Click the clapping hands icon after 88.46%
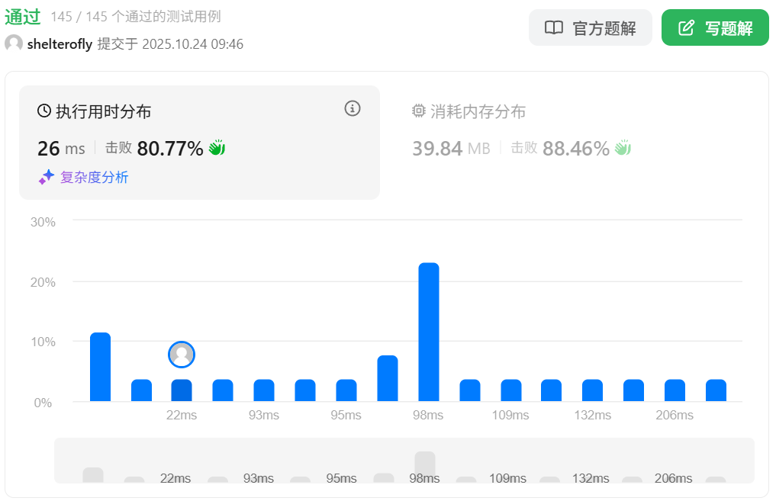This screenshot has width=776, height=501. tap(623, 148)
